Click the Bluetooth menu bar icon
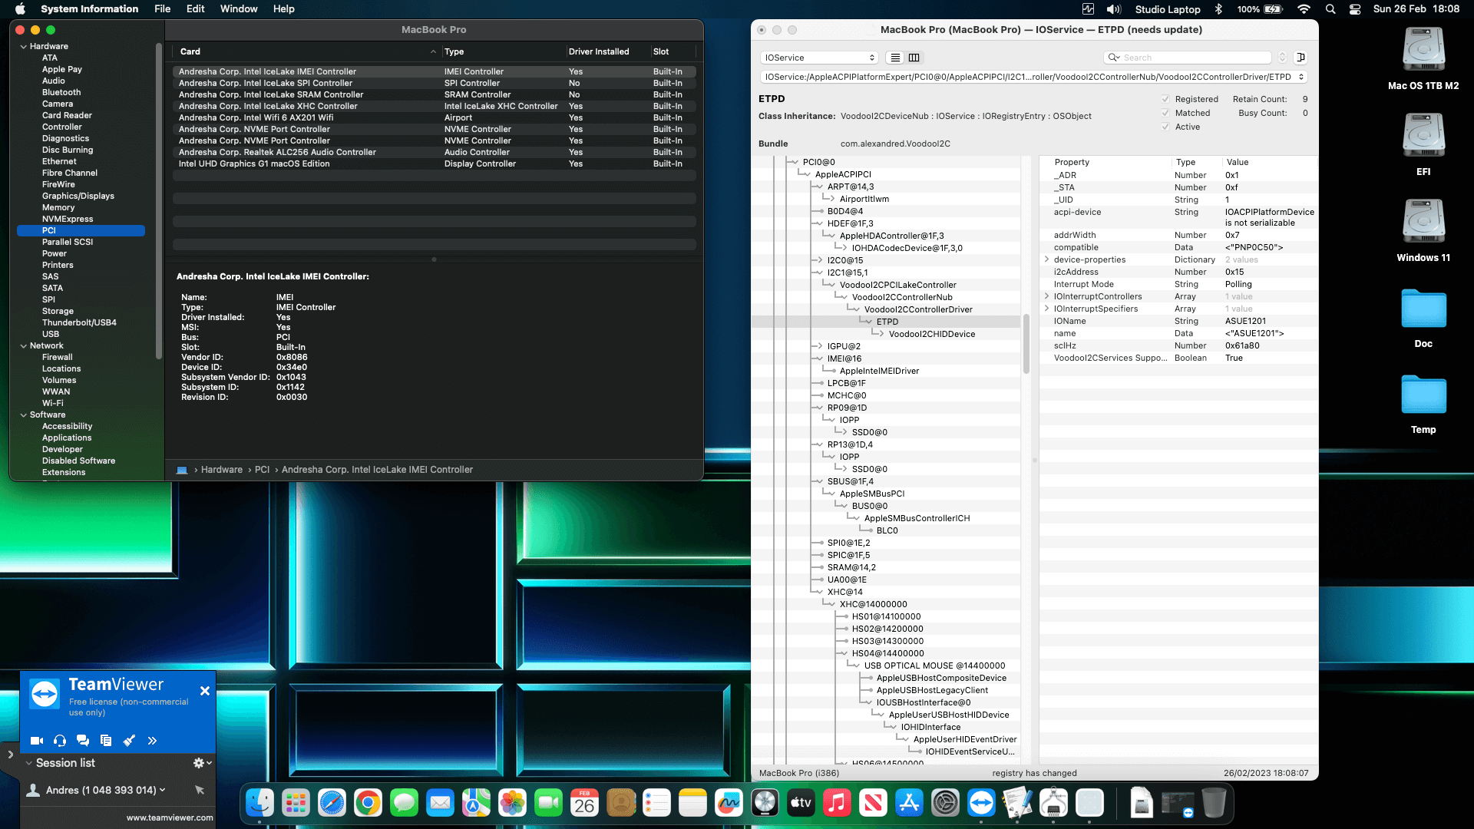1474x829 pixels. coord(1218,9)
